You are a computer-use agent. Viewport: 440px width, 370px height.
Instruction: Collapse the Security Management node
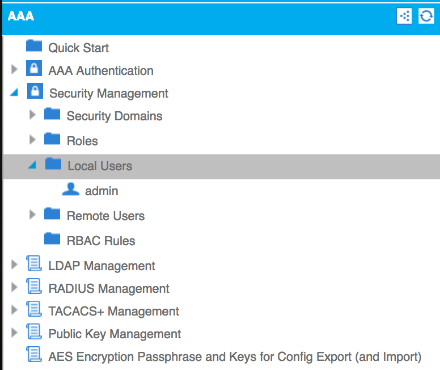point(14,92)
